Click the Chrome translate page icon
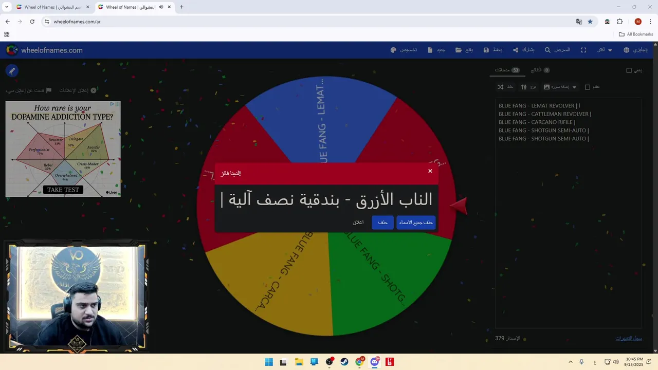658x370 pixels. 579,22
